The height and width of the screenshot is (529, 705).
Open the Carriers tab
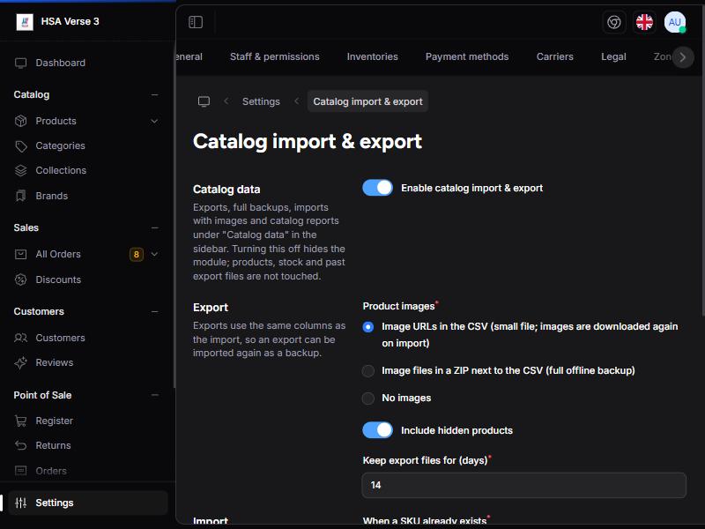point(555,56)
